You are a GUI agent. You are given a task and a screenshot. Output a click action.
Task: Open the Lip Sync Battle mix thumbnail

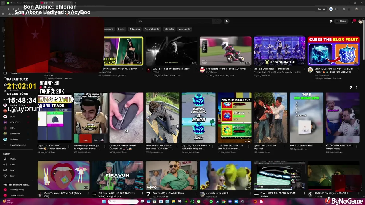point(279,51)
